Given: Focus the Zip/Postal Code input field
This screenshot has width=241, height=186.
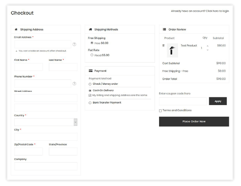Looking at the screenshot, I should pyautogui.click(x=28, y=151).
